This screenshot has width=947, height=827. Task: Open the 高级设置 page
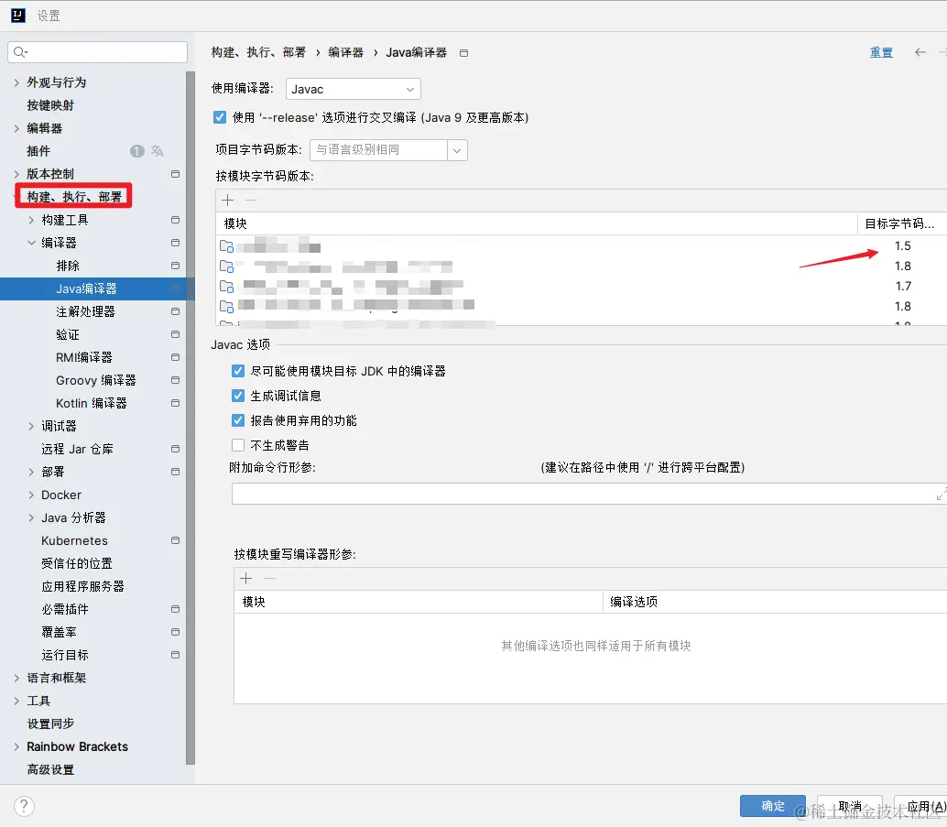click(50, 769)
